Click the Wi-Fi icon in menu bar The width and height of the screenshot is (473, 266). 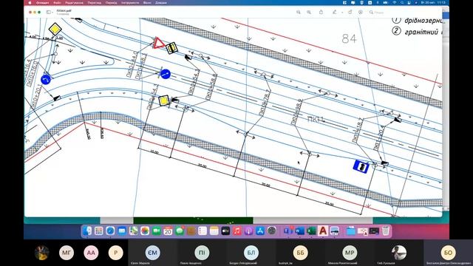(x=394, y=3)
